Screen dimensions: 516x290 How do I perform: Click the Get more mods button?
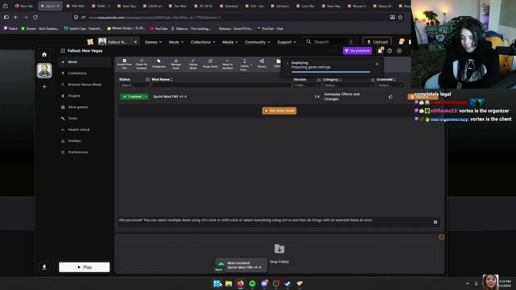279,110
